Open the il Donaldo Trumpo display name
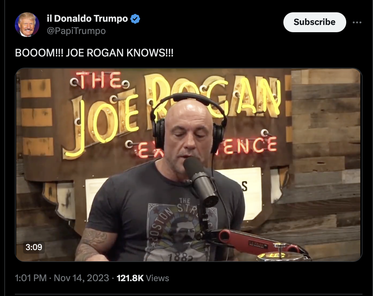This screenshot has height=296, width=373. tap(87, 18)
